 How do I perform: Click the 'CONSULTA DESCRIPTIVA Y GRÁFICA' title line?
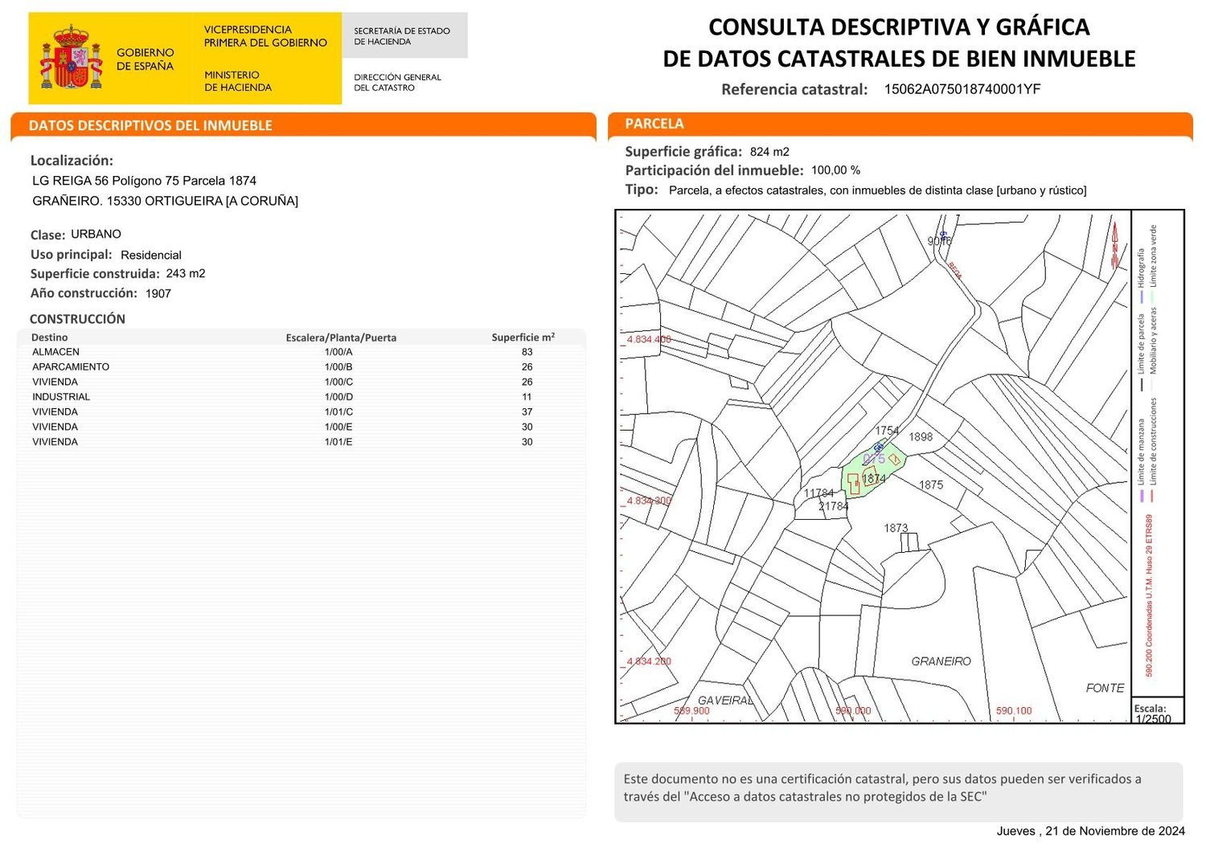click(899, 27)
